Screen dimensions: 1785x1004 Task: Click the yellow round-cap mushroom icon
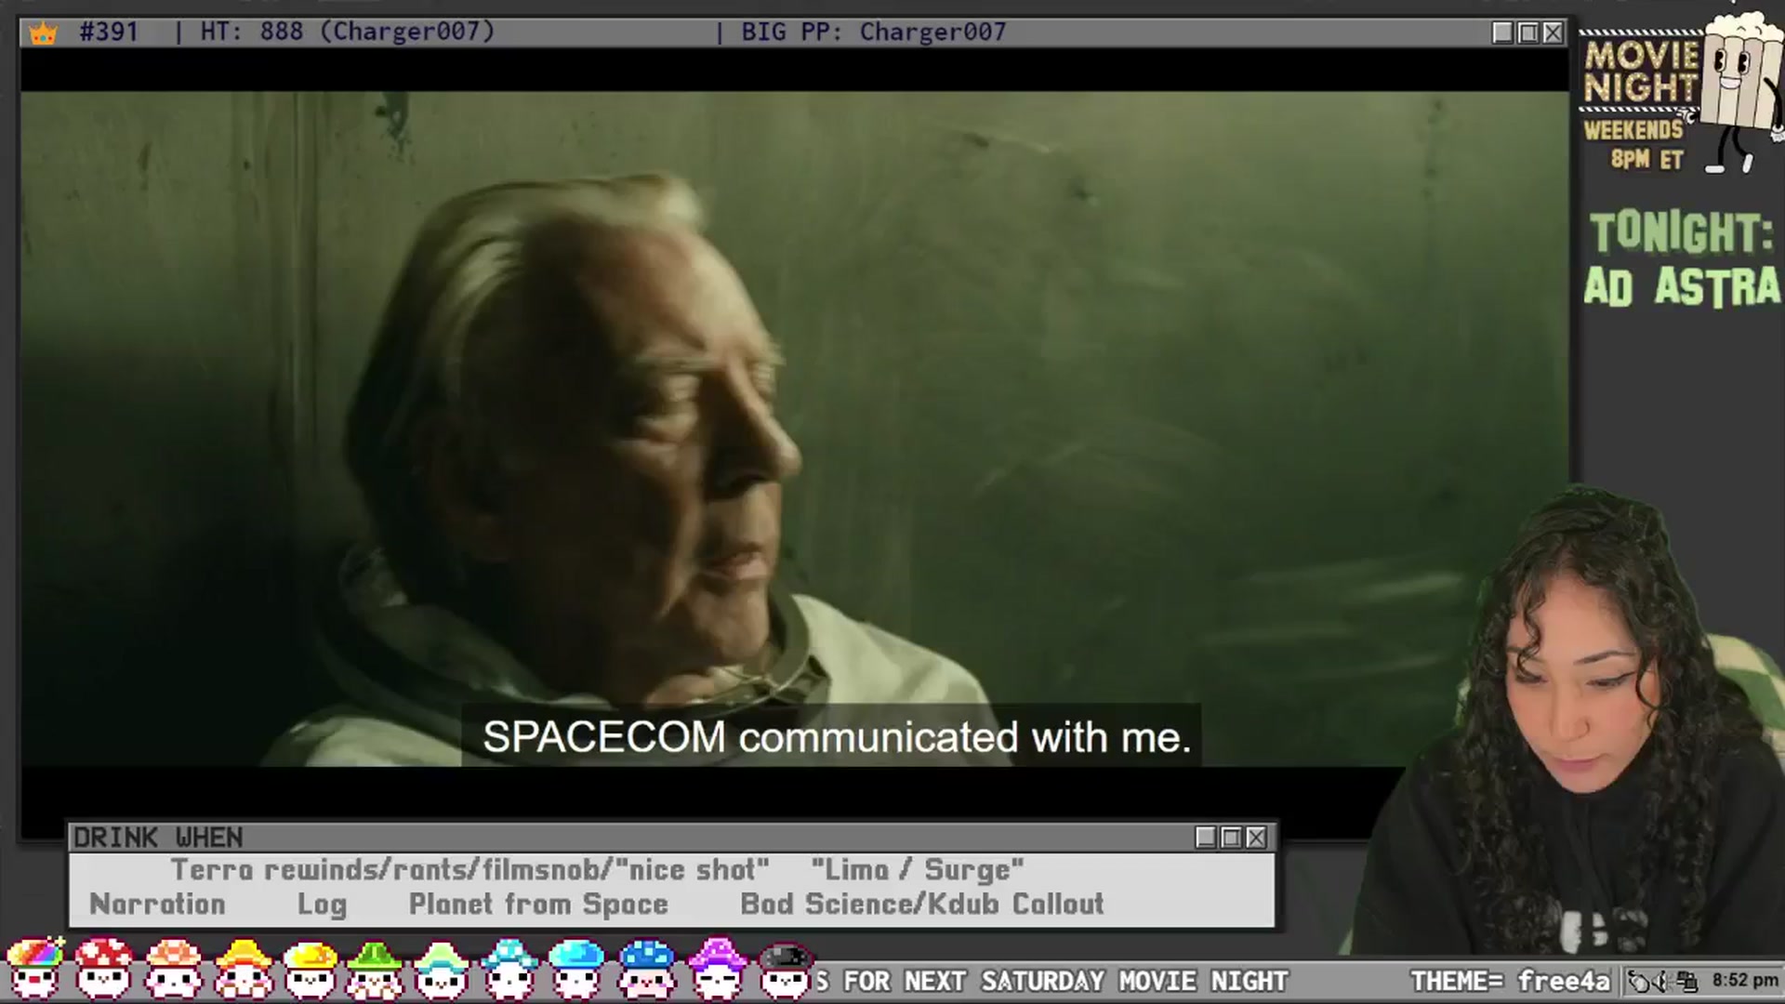[310, 969]
